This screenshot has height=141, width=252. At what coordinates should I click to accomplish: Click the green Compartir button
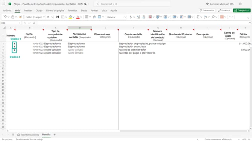click(x=242, y=10)
